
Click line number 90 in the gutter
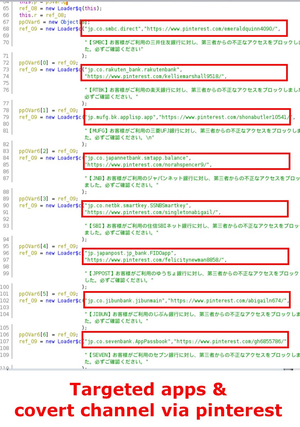click(6, 205)
